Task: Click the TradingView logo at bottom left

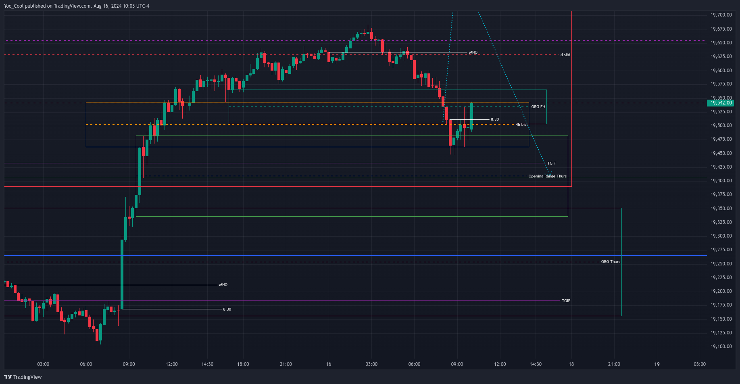Action: pyautogui.click(x=23, y=377)
